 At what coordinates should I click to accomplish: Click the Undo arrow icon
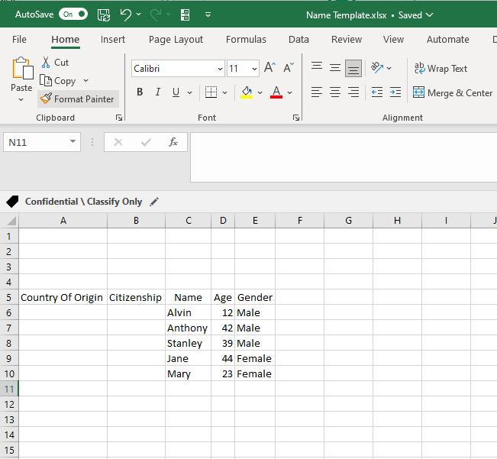tap(125, 15)
